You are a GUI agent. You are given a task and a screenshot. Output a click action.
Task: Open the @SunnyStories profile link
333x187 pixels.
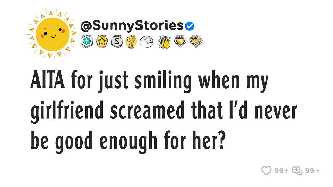click(x=132, y=26)
